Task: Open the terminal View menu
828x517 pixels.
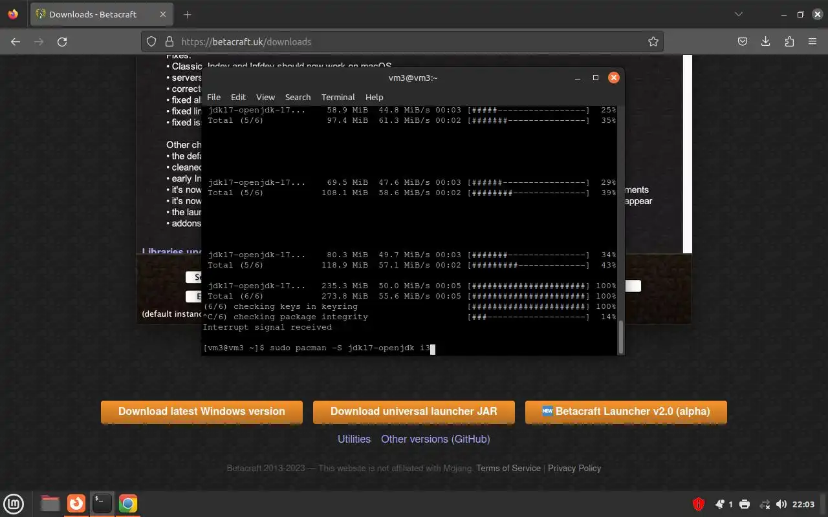Action: pos(265,97)
